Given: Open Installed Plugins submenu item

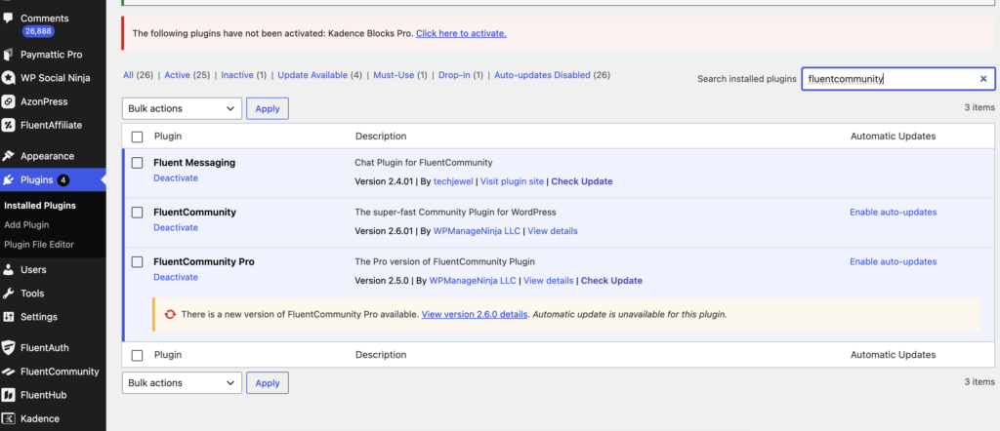Looking at the screenshot, I should [40, 206].
